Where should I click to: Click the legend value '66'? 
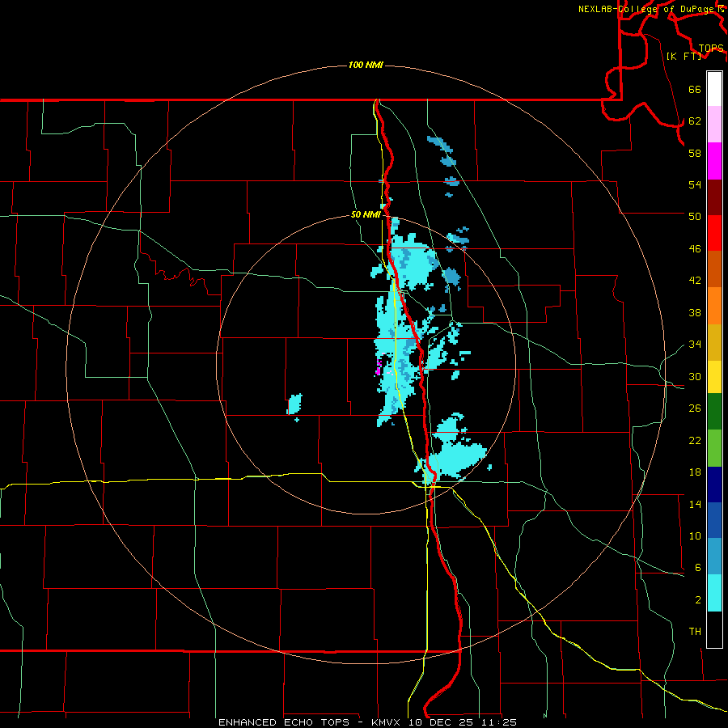pos(695,90)
